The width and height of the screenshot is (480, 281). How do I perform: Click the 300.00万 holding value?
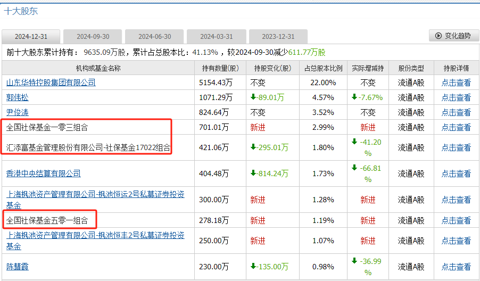click(214, 200)
